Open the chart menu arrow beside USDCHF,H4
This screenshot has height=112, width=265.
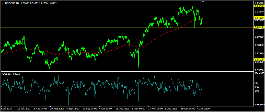(3, 3)
